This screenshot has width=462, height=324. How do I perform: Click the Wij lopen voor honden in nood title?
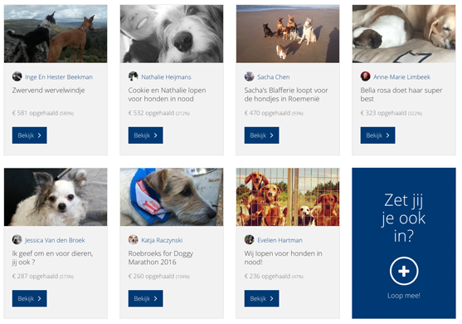click(283, 258)
